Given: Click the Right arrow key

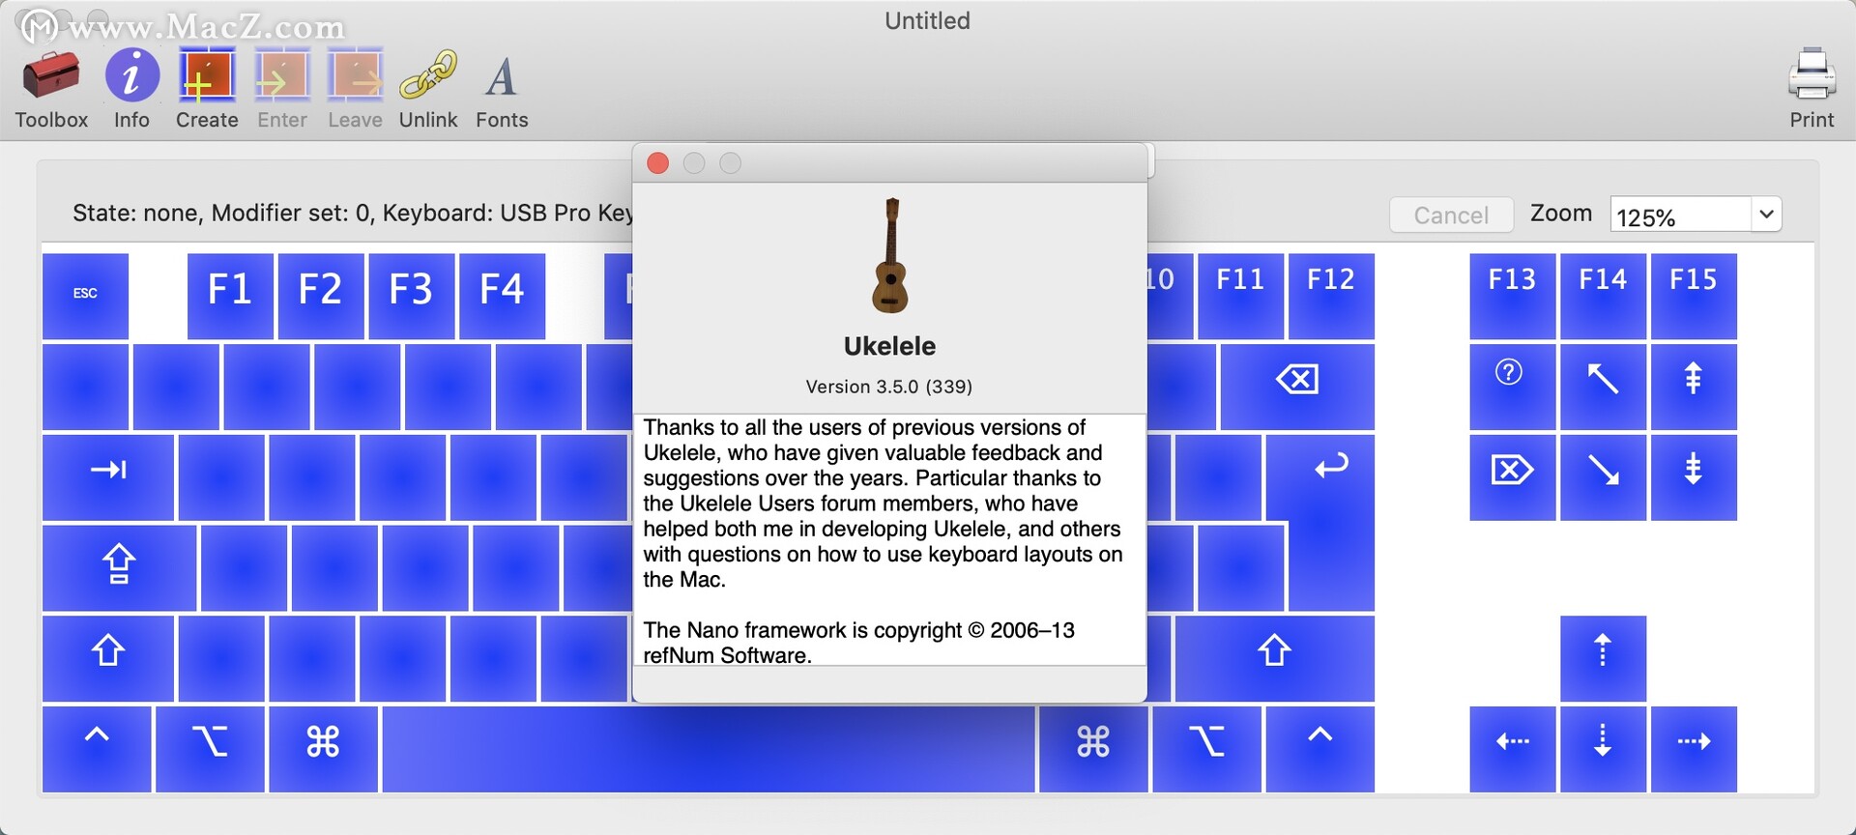Looking at the screenshot, I should coord(1694,750).
